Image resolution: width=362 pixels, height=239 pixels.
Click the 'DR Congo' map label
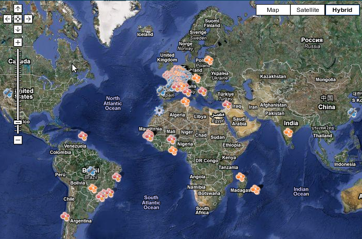tap(207, 161)
